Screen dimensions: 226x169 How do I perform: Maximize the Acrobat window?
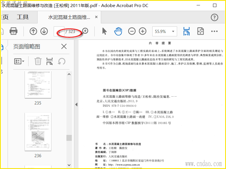click(215, 5)
